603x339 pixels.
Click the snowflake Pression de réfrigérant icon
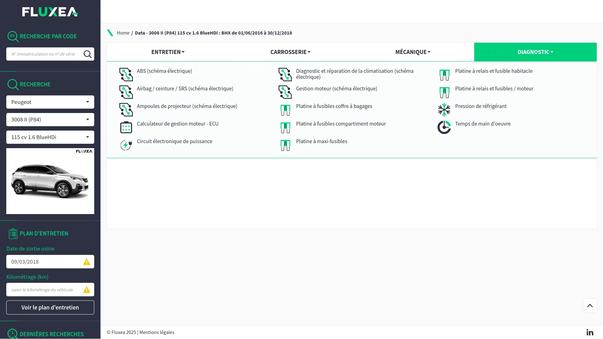tap(444, 110)
